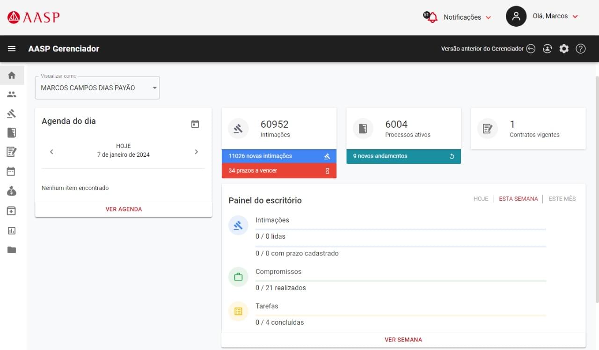599x350 pixels.
Task: Click the Contratos vigentes document icon
Action: click(487, 129)
